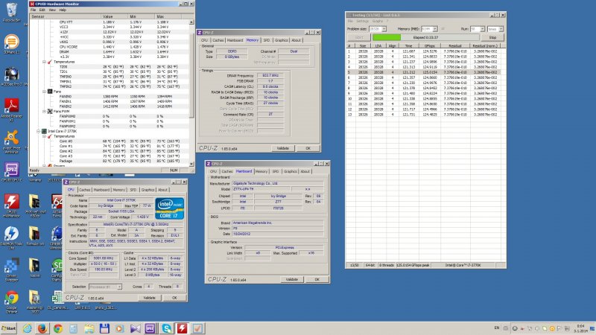The image size is (596, 335).
Task: Collapse the Fans node in HWMonitor
Action: click(x=44, y=92)
